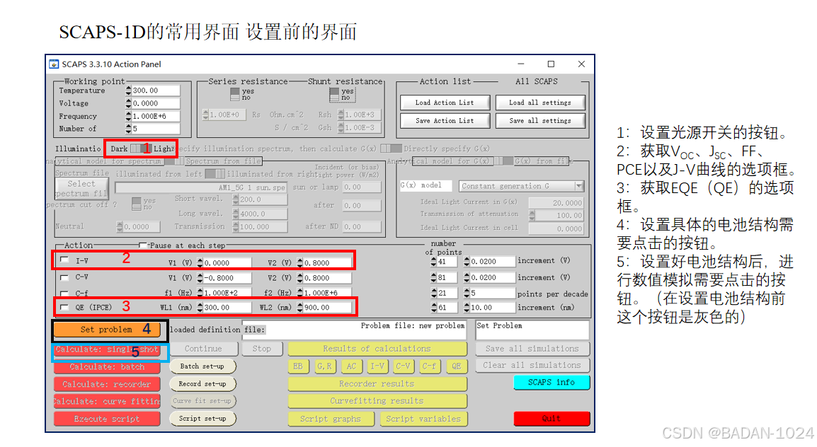
Task: Toggle series resistance yes/no switch
Action: click(235, 94)
